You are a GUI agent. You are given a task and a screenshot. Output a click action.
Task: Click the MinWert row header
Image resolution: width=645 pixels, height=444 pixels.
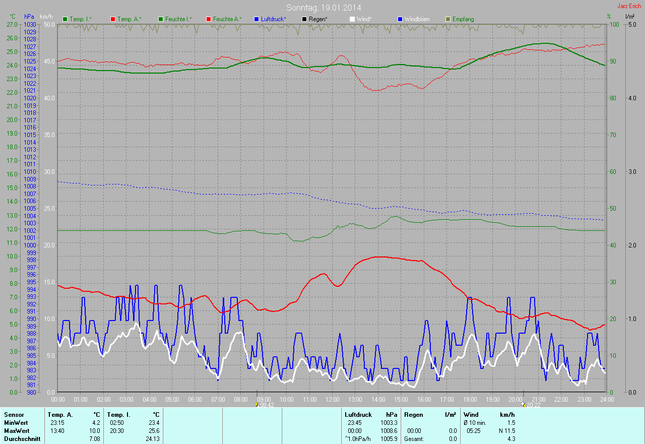[16, 423]
